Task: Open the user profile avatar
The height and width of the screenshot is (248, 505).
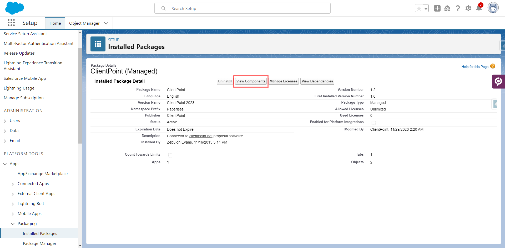Action: tap(493, 8)
